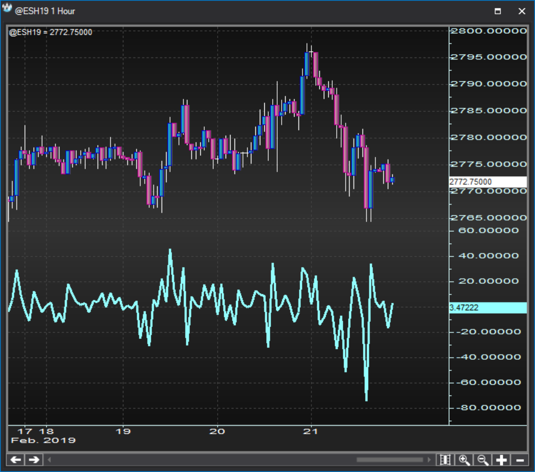Click the 2795.00000 price axis label
This screenshot has width=535, height=472.
489,57
